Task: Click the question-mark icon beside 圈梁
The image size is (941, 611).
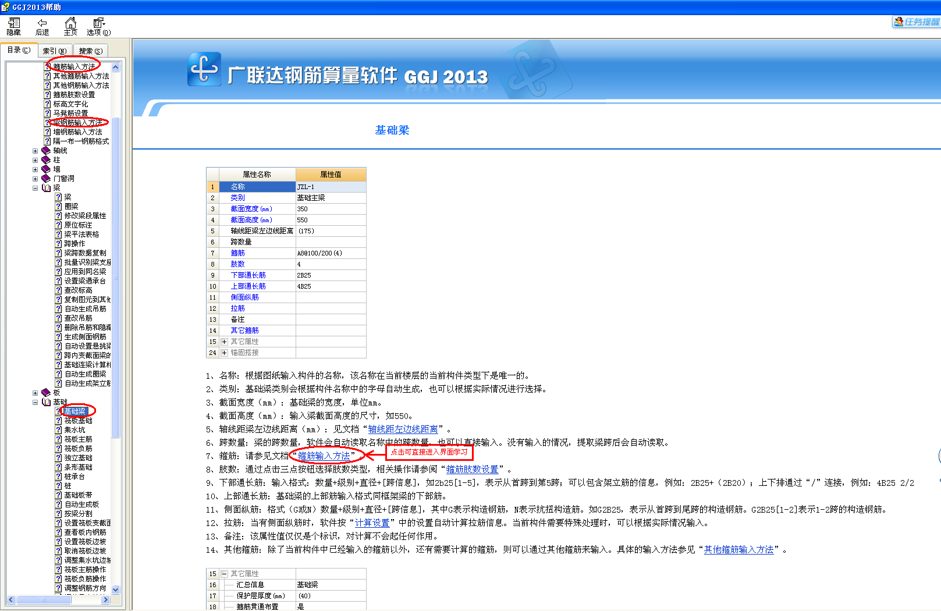Action: 58,207
